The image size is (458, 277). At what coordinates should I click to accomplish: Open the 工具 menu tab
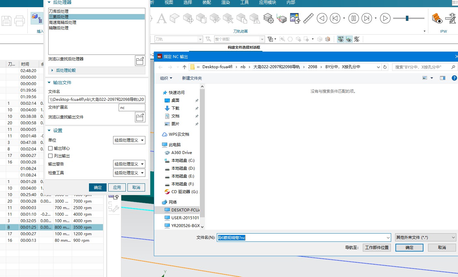pyautogui.click(x=244, y=3)
